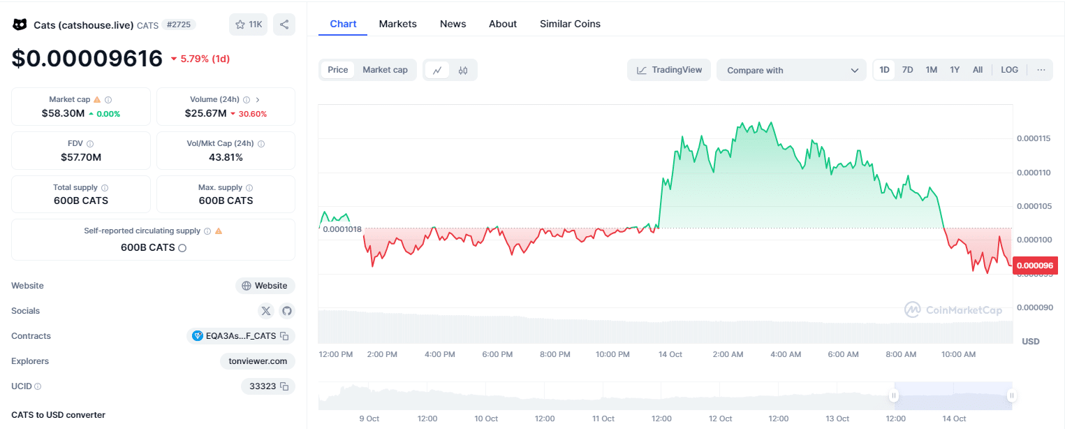Viewport: 1065px width, 429px height.
Task: Select the Market cap chart toggle
Action: tap(385, 70)
